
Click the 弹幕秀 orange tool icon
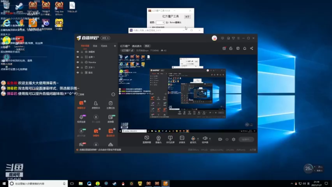click(x=96, y=132)
